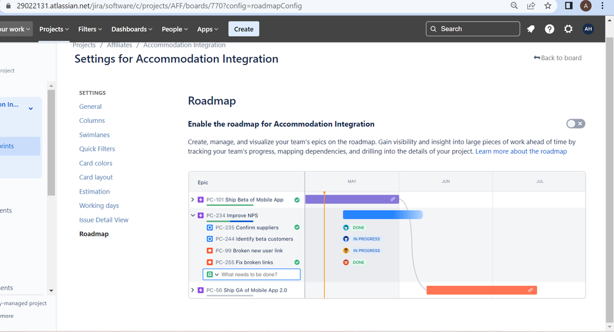
Task: Open Card layout settings
Action: click(x=96, y=177)
